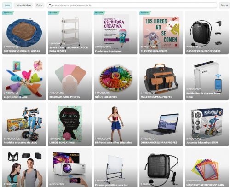
Task: Open RECURSOS PARA PROFES list
Action: tap(69, 78)
